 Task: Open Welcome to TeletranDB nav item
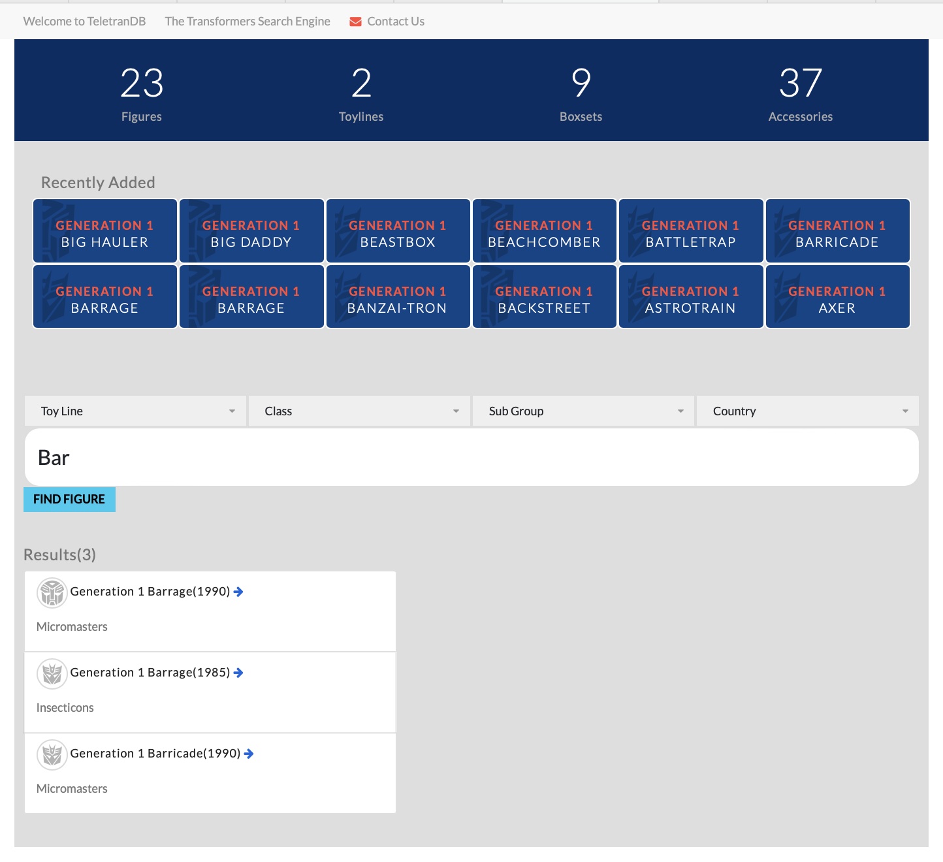84,22
